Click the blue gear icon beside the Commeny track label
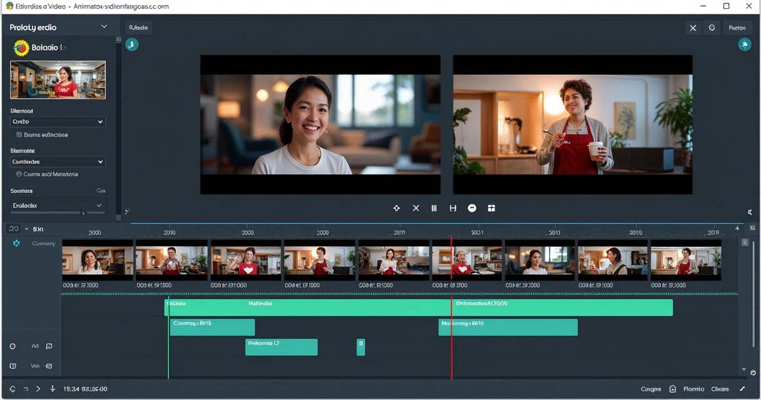This screenshot has height=400, width=761. pyautogui.click(x=16, y=243)
